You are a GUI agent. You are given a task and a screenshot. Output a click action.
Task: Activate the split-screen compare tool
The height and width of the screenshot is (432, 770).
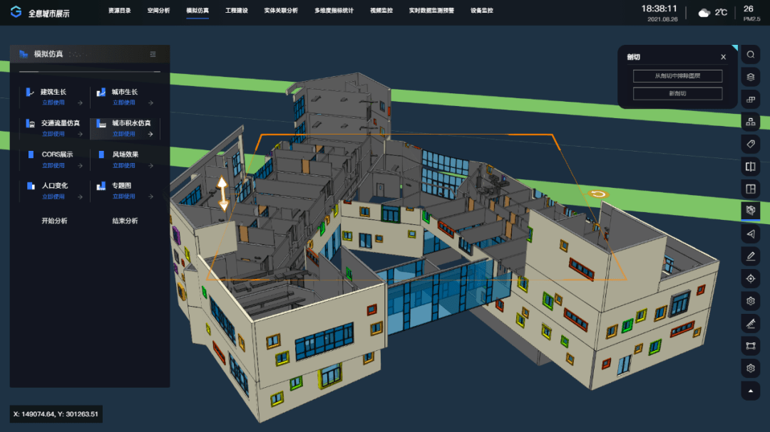750,167
